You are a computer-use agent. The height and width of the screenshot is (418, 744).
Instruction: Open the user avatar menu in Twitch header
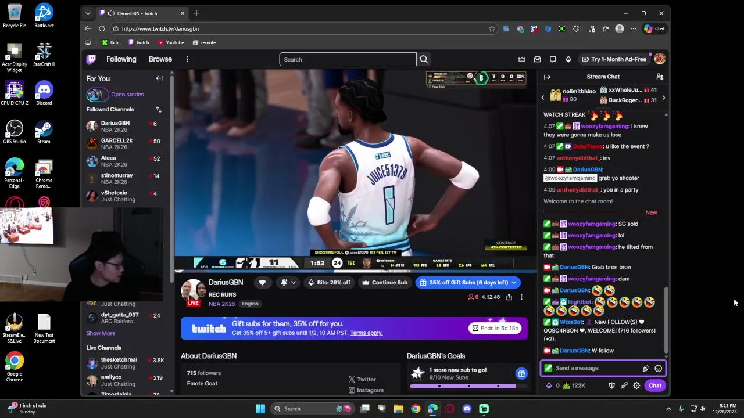coord(659,59)
